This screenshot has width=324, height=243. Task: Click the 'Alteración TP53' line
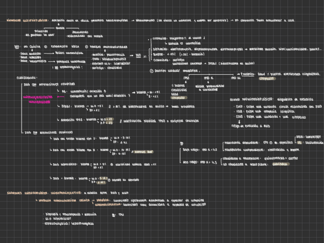pyautogui.click(x=73, y=120)
